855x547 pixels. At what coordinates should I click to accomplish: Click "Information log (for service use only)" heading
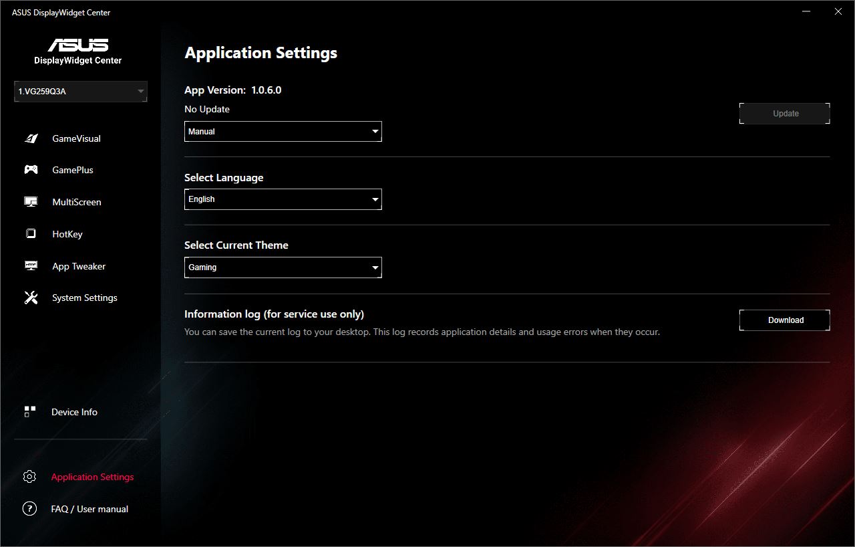click(275, 314)
